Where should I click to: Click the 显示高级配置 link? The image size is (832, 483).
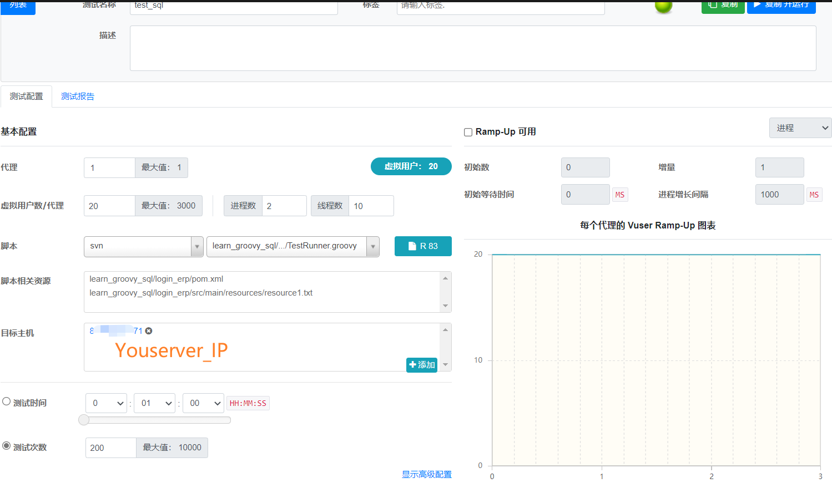point(426,475)
